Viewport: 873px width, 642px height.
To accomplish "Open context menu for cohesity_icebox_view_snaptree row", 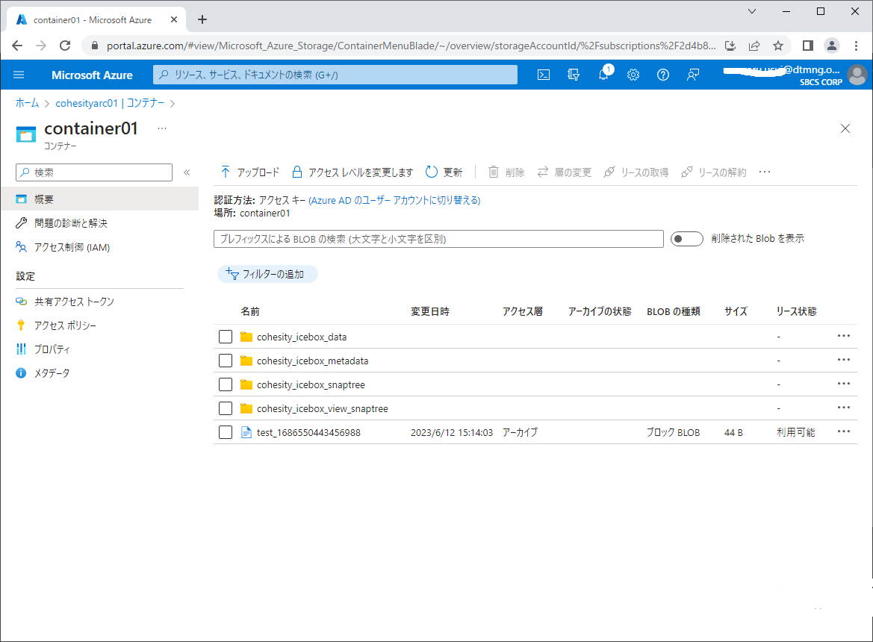I will [844, 408].
